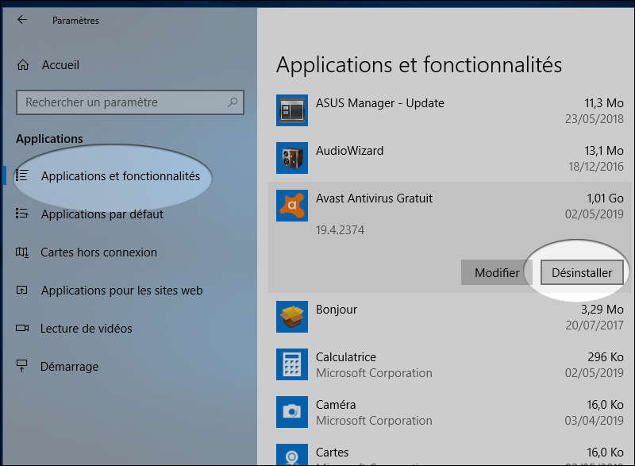Open Lecture de vidéos settings

[86, 329]
